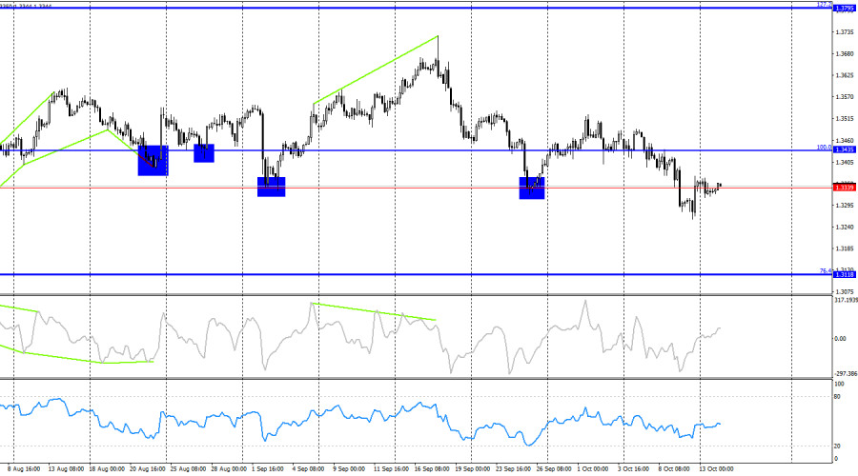Select the green trendline rising to September peak

(x=376, y=69)
